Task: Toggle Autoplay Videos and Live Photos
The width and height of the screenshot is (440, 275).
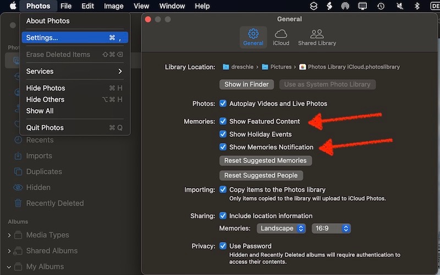Action: coord(223,103)
